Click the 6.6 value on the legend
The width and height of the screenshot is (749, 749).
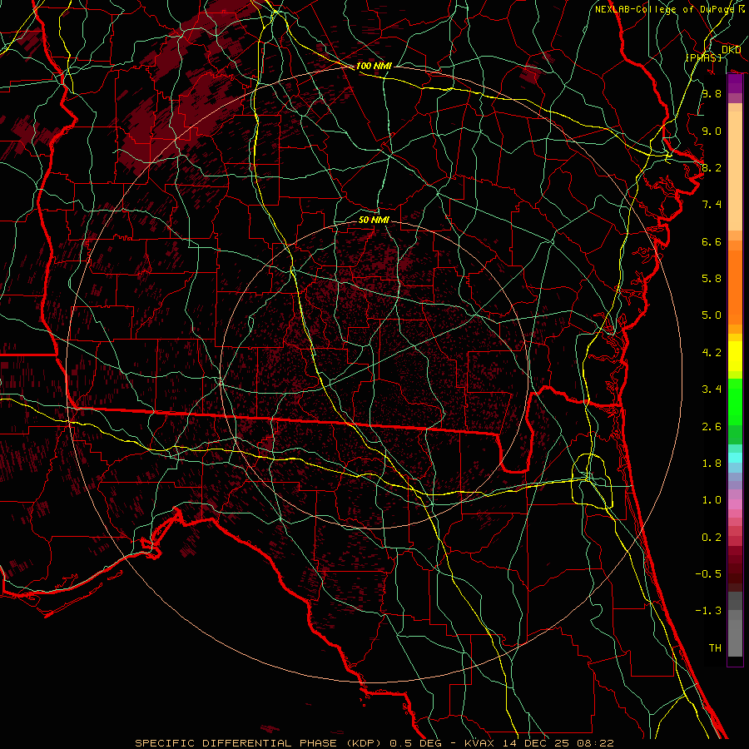pos(711,242)
